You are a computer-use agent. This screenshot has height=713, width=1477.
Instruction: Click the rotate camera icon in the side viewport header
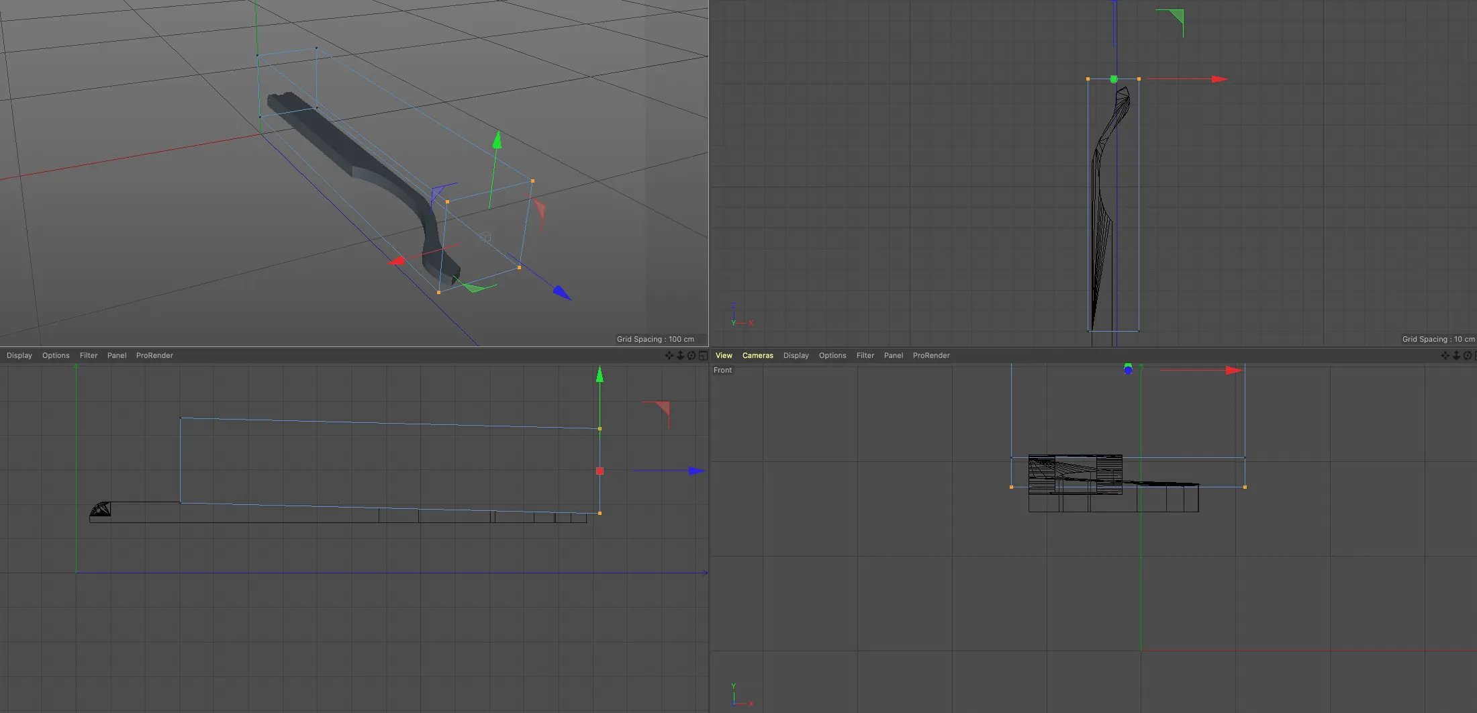(692, 356)
